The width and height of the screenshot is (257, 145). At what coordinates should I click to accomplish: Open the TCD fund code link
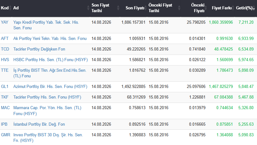(5, 49)
